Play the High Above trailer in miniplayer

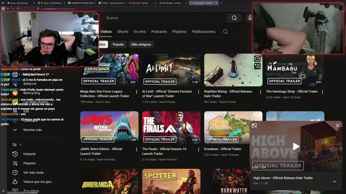pos(296,146)
